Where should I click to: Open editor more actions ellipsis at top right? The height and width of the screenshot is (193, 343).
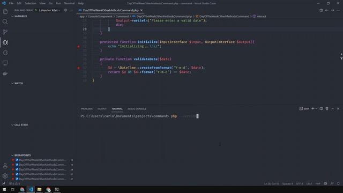(x=338, y=10)
